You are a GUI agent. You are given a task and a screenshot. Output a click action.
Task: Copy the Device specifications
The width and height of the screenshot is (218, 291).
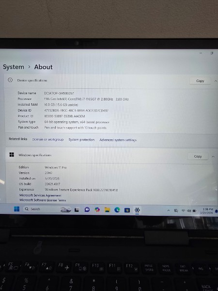pos(200,81)
